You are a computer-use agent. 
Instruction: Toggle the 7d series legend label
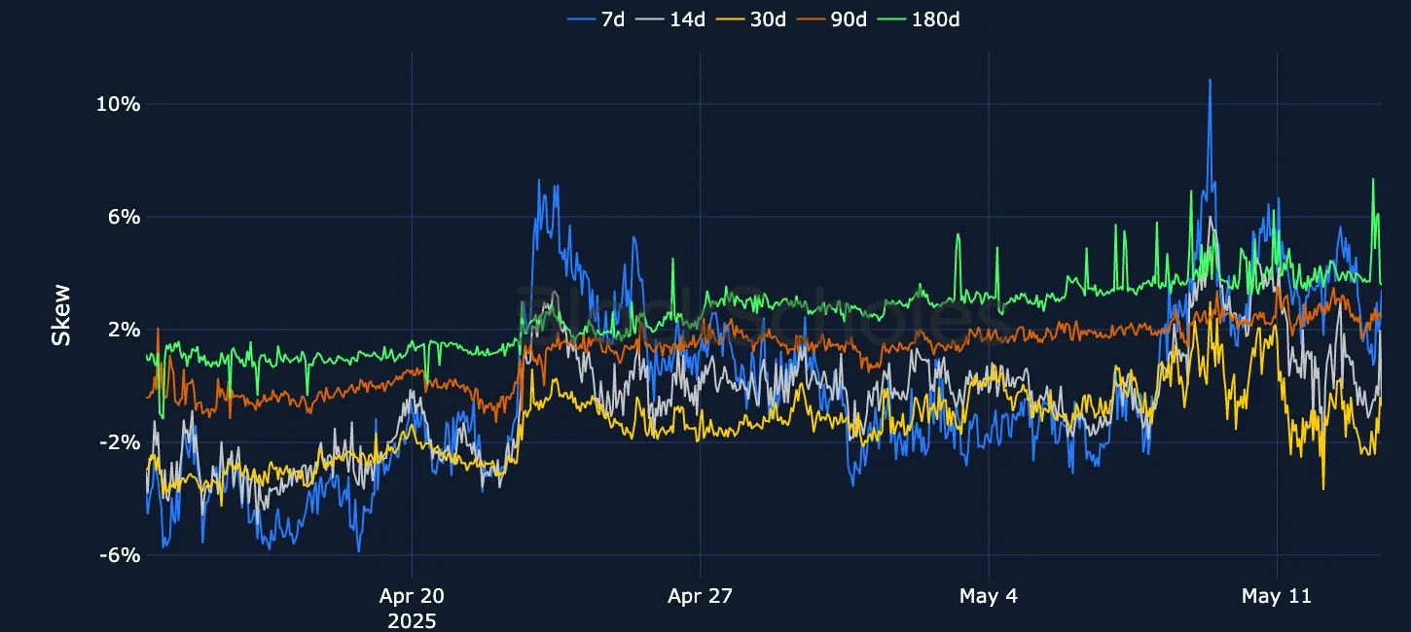click(x=612, y=18)
